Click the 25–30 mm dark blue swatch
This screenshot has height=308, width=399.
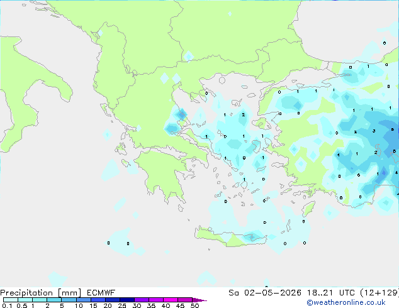126,300
